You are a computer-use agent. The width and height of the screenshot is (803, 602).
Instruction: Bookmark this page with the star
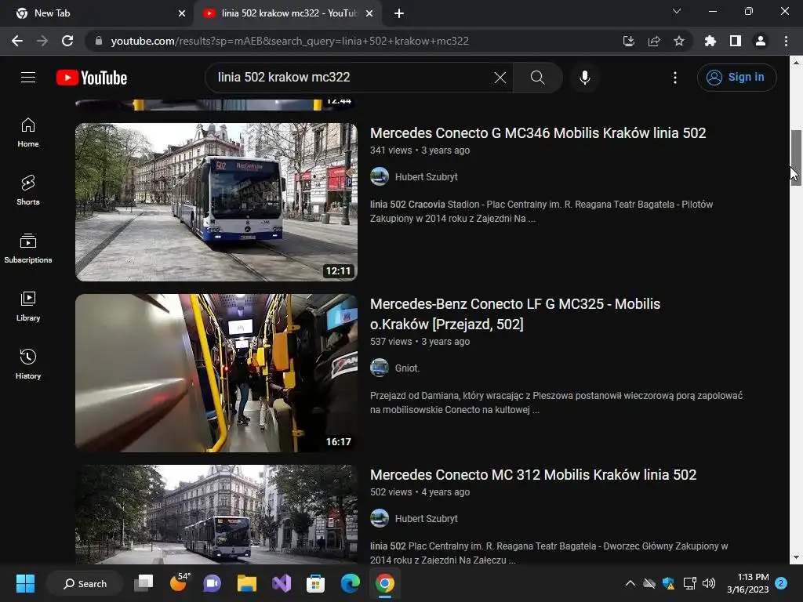(679, 41)
